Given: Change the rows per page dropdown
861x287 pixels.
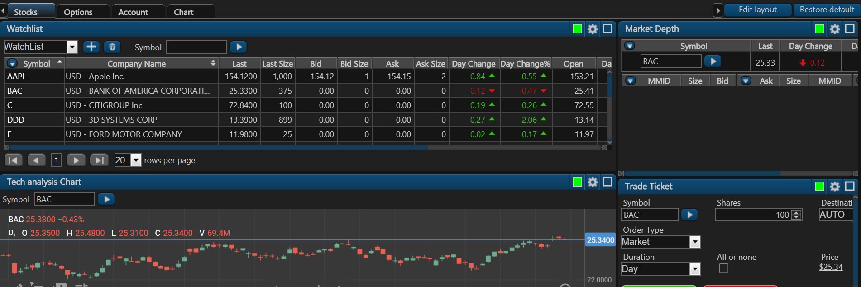Looking at the screenshot, I should (136, 160).
